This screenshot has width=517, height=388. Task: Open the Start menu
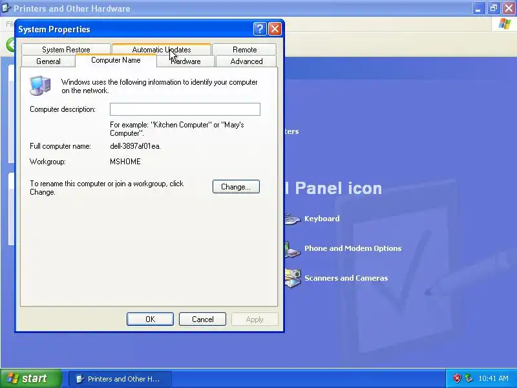click(x=30, y=378)
